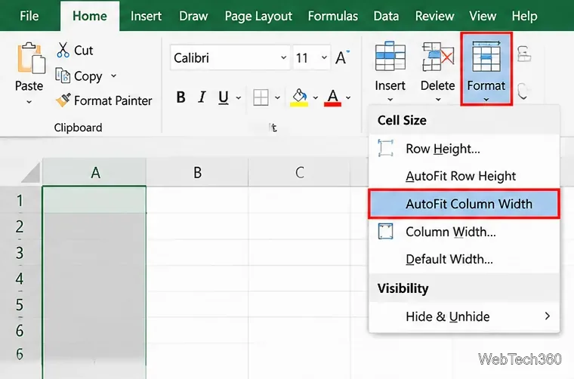Expand border options dropdown arrow
Screen dimensions: 574x379
click(x=277, y=97)
